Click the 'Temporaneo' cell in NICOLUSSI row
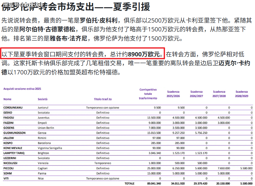 [x=103, y=163]
